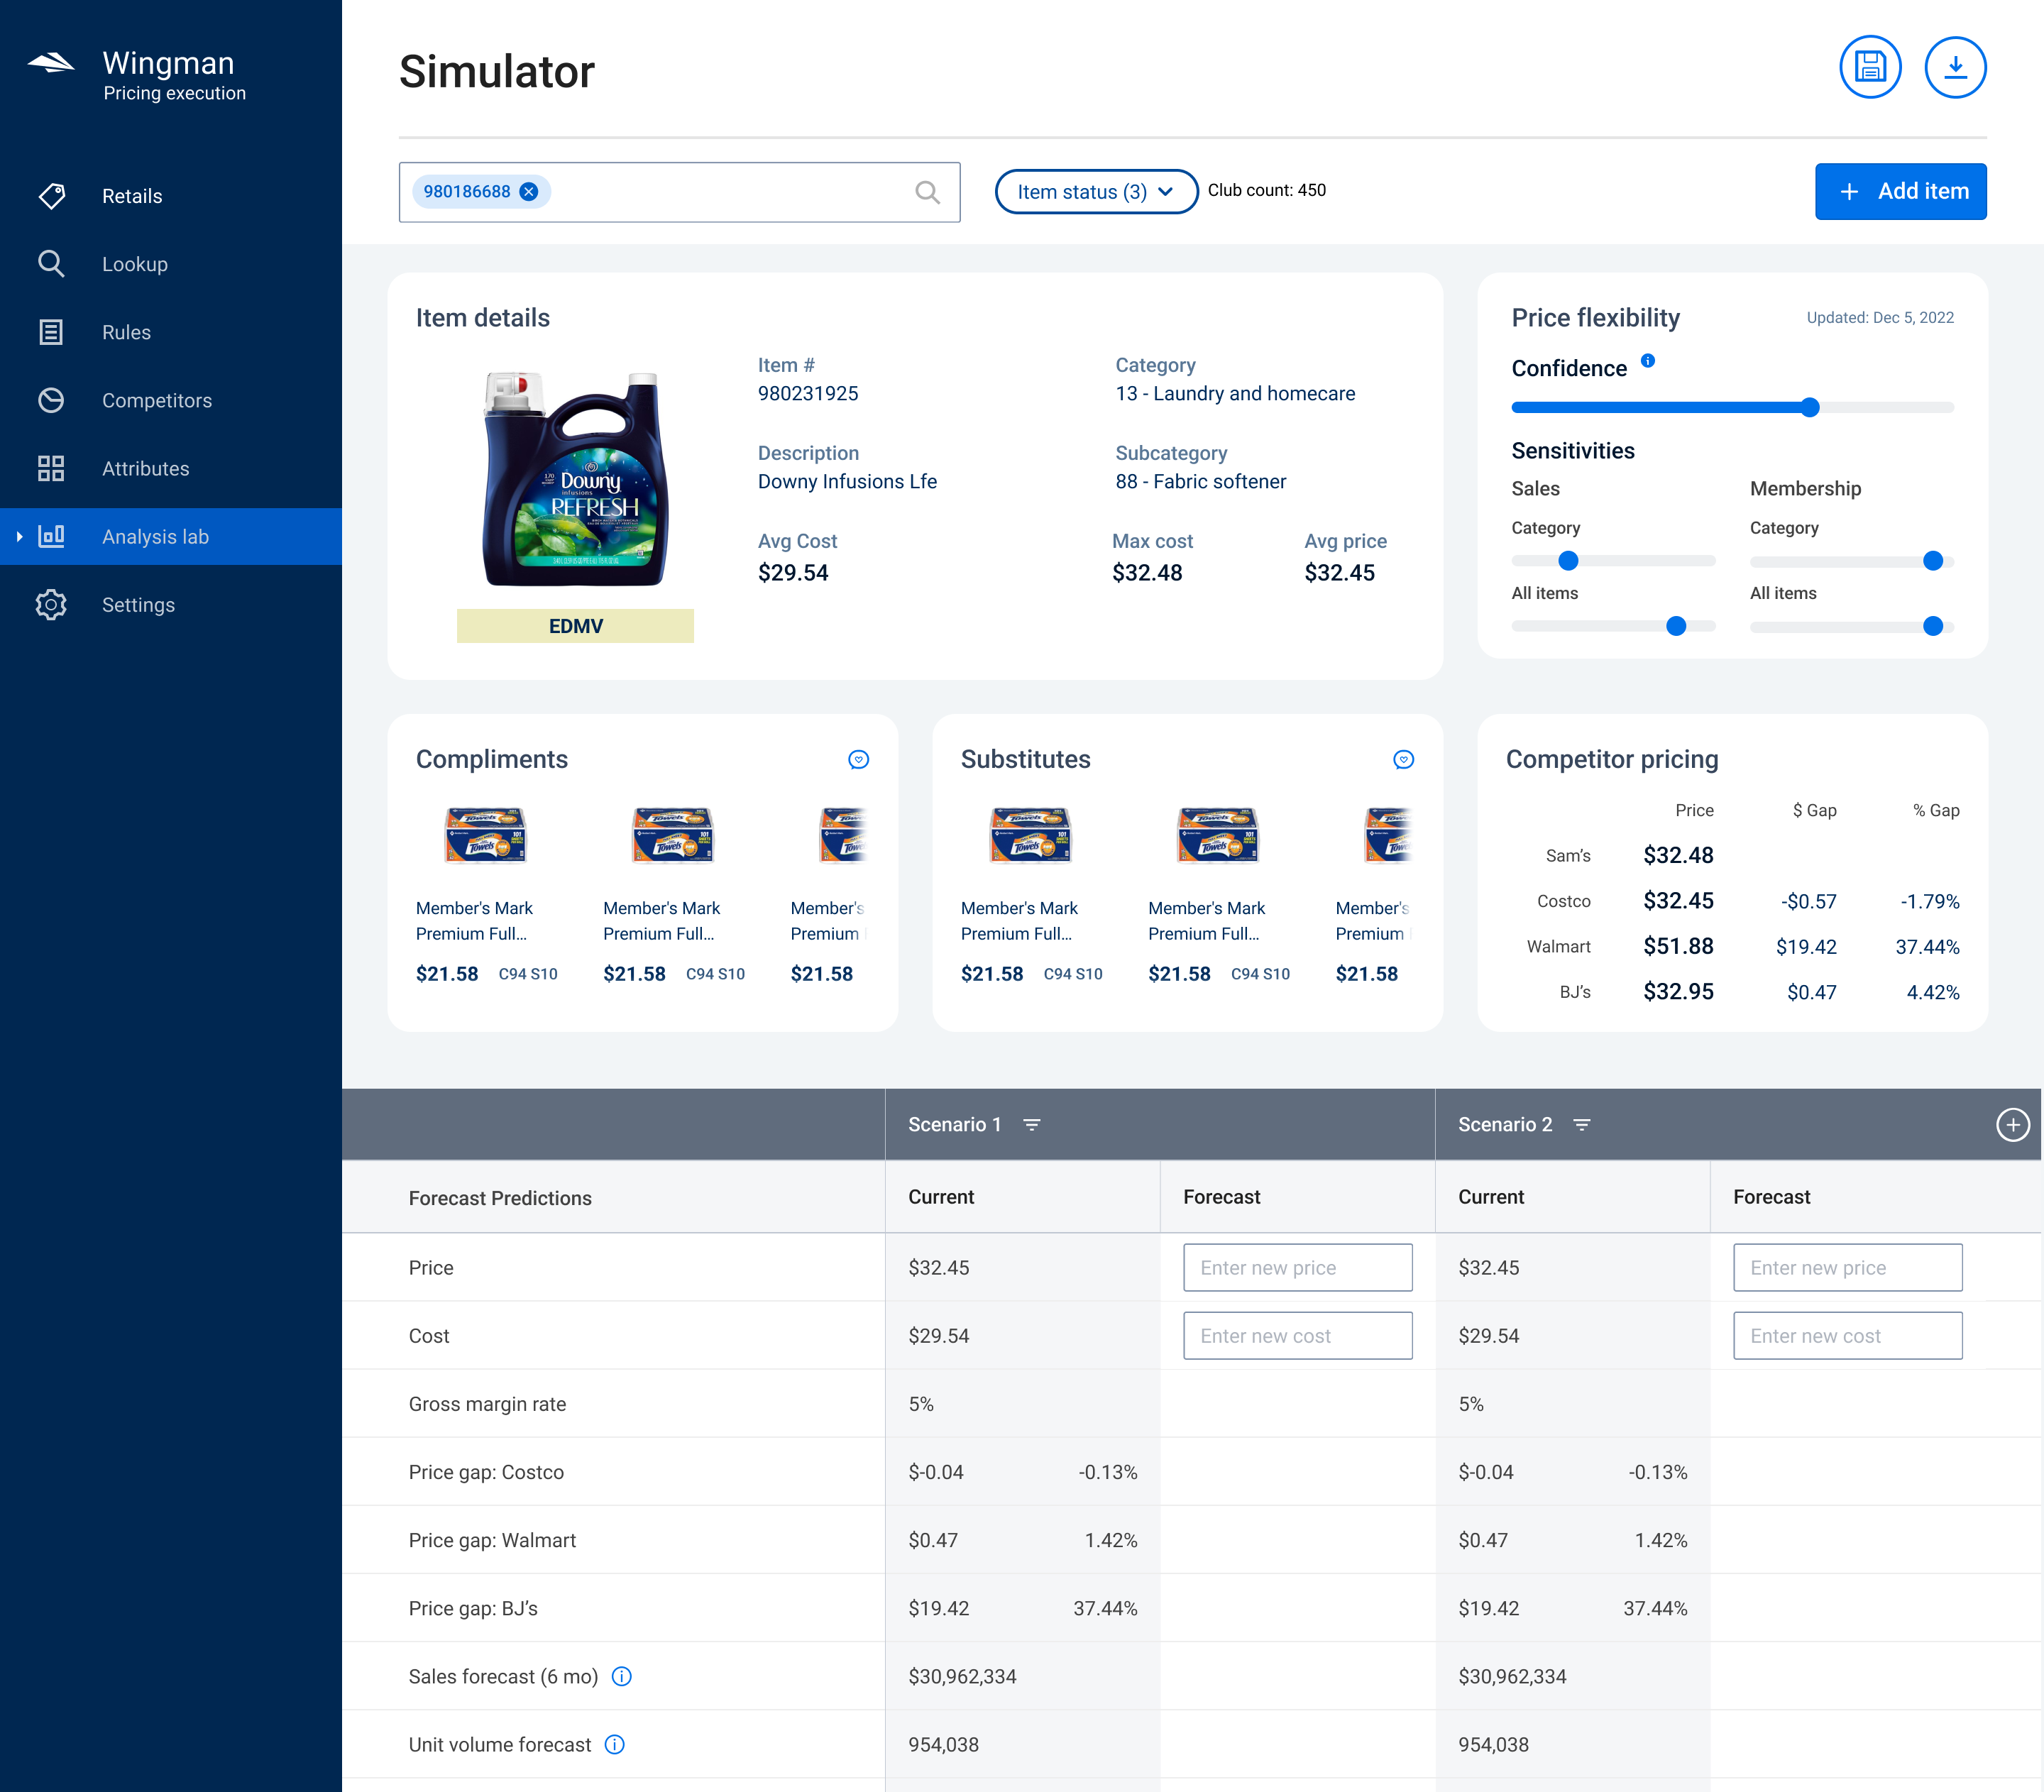
Task: Adjust the Confidence slider
Action: (1809, 407)
